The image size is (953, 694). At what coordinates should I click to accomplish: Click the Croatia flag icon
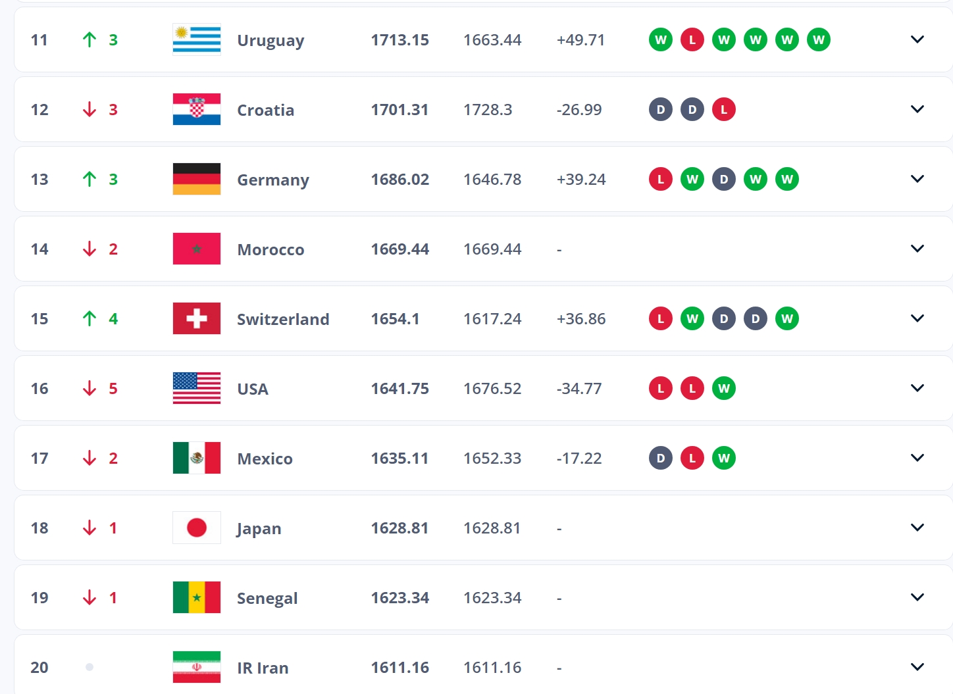196,110
